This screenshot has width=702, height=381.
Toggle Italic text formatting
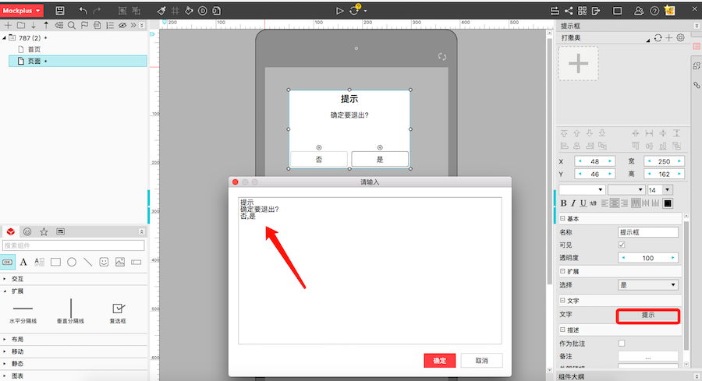(x=573, y=203)
